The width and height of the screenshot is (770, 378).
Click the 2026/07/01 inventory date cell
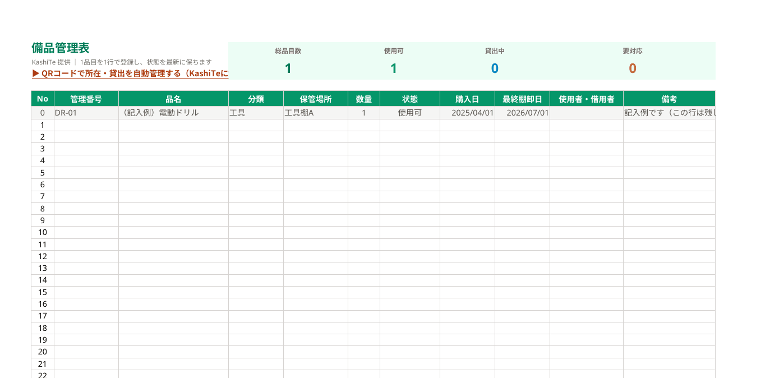click(x=523, y=113)
